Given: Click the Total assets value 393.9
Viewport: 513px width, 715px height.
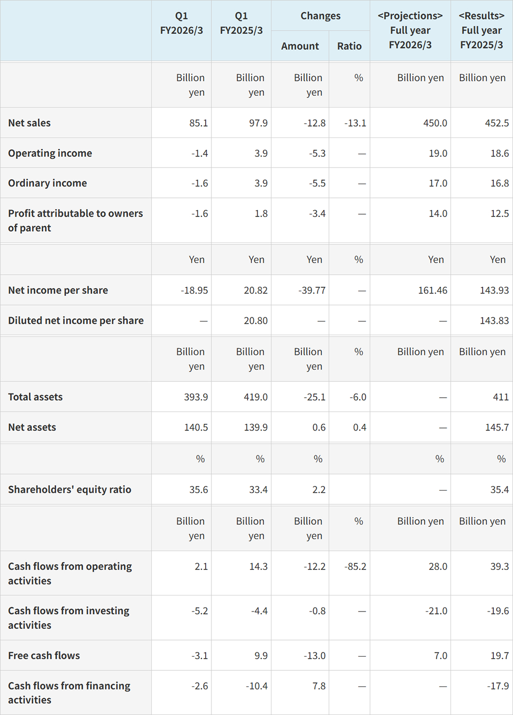Looking at the screenshot, I should click(x=196, y=397).
